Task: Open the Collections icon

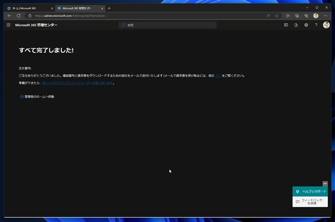Action: pyautogui.click(x=297, y=16)
